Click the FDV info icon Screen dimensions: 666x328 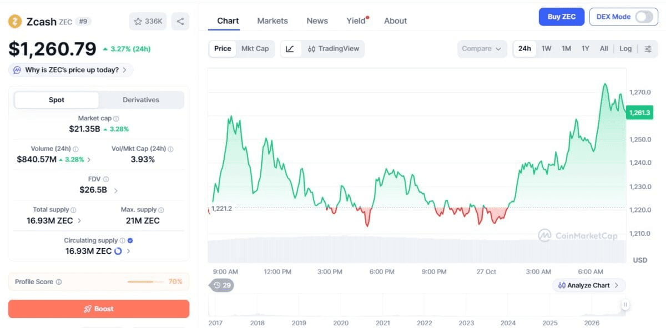coord(106,179)
